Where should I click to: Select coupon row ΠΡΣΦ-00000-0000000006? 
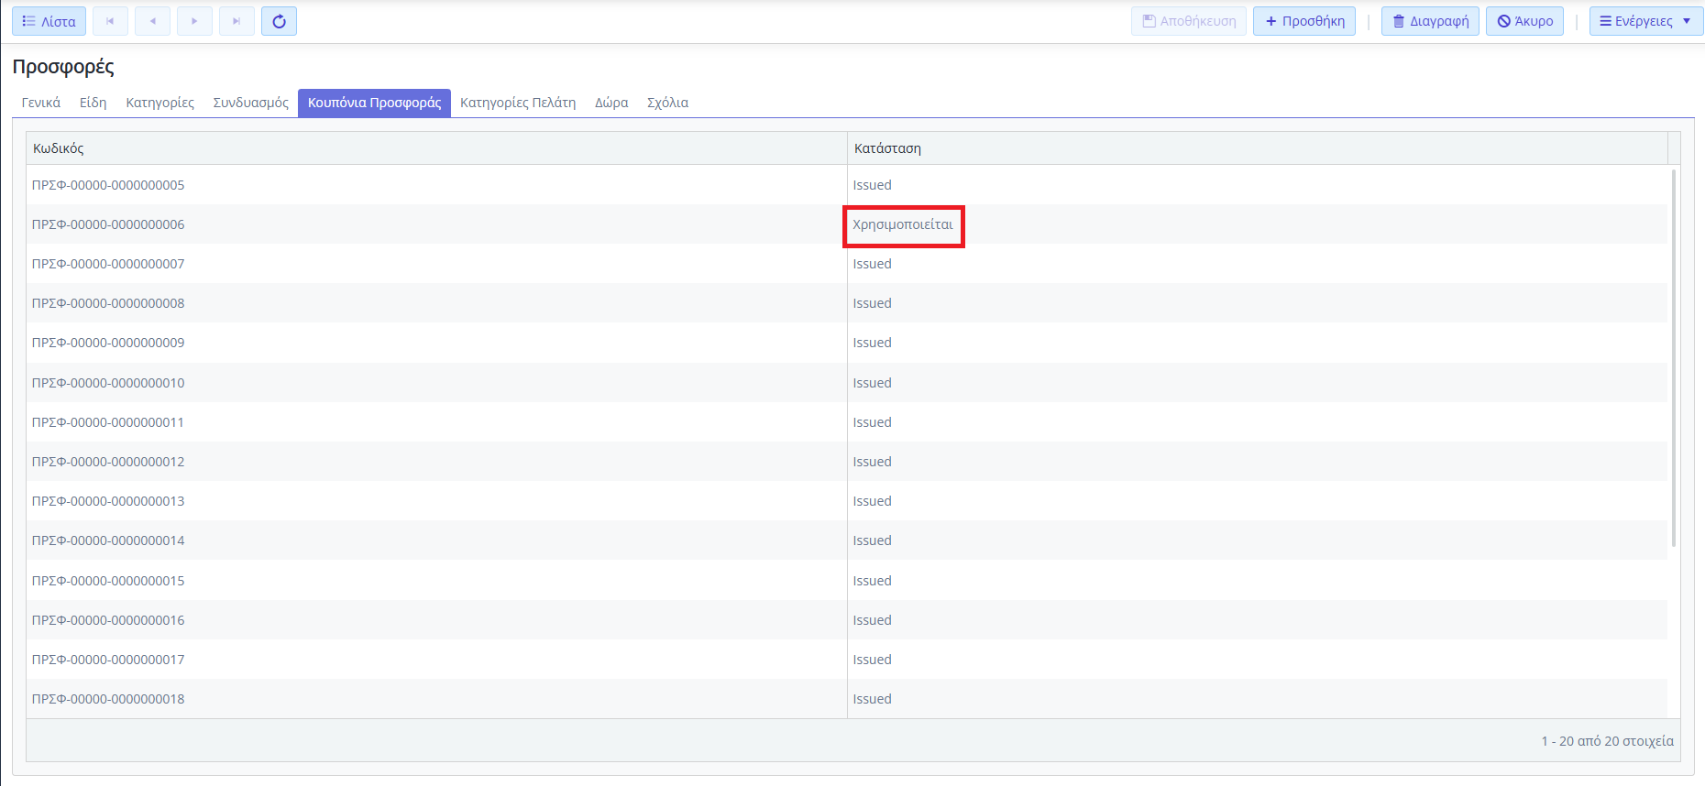point(108,224)
